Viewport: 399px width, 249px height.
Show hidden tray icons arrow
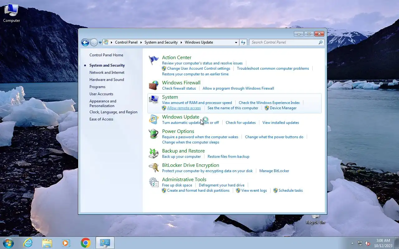click(x=353, y=243)
